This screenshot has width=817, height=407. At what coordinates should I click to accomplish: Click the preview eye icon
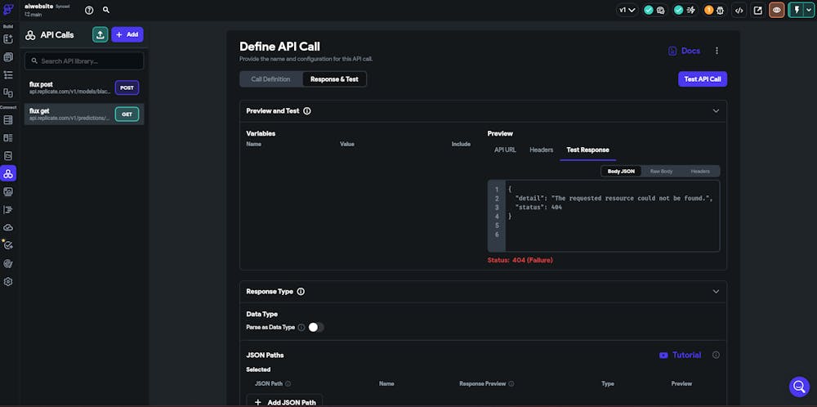pos(777,10)
